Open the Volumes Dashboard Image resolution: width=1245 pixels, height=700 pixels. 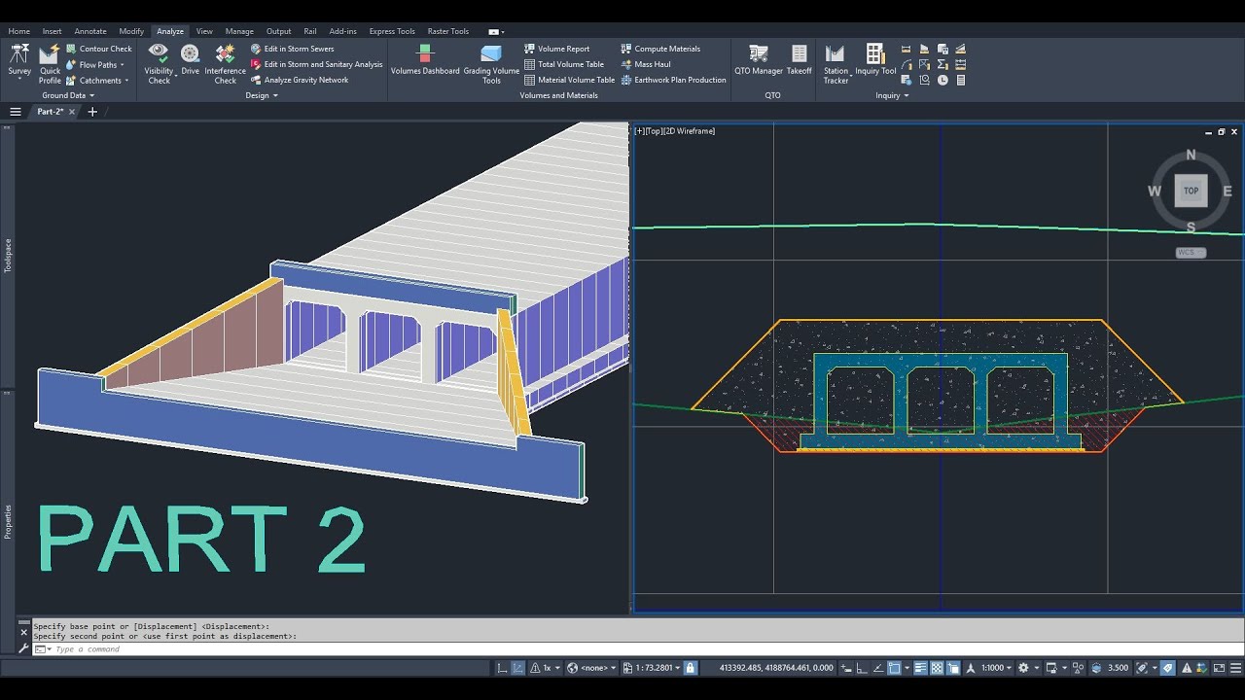tap(425, 59)
